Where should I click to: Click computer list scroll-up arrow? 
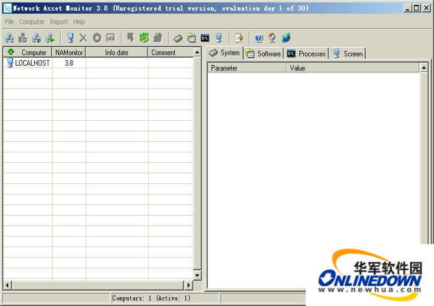[197, 52]
